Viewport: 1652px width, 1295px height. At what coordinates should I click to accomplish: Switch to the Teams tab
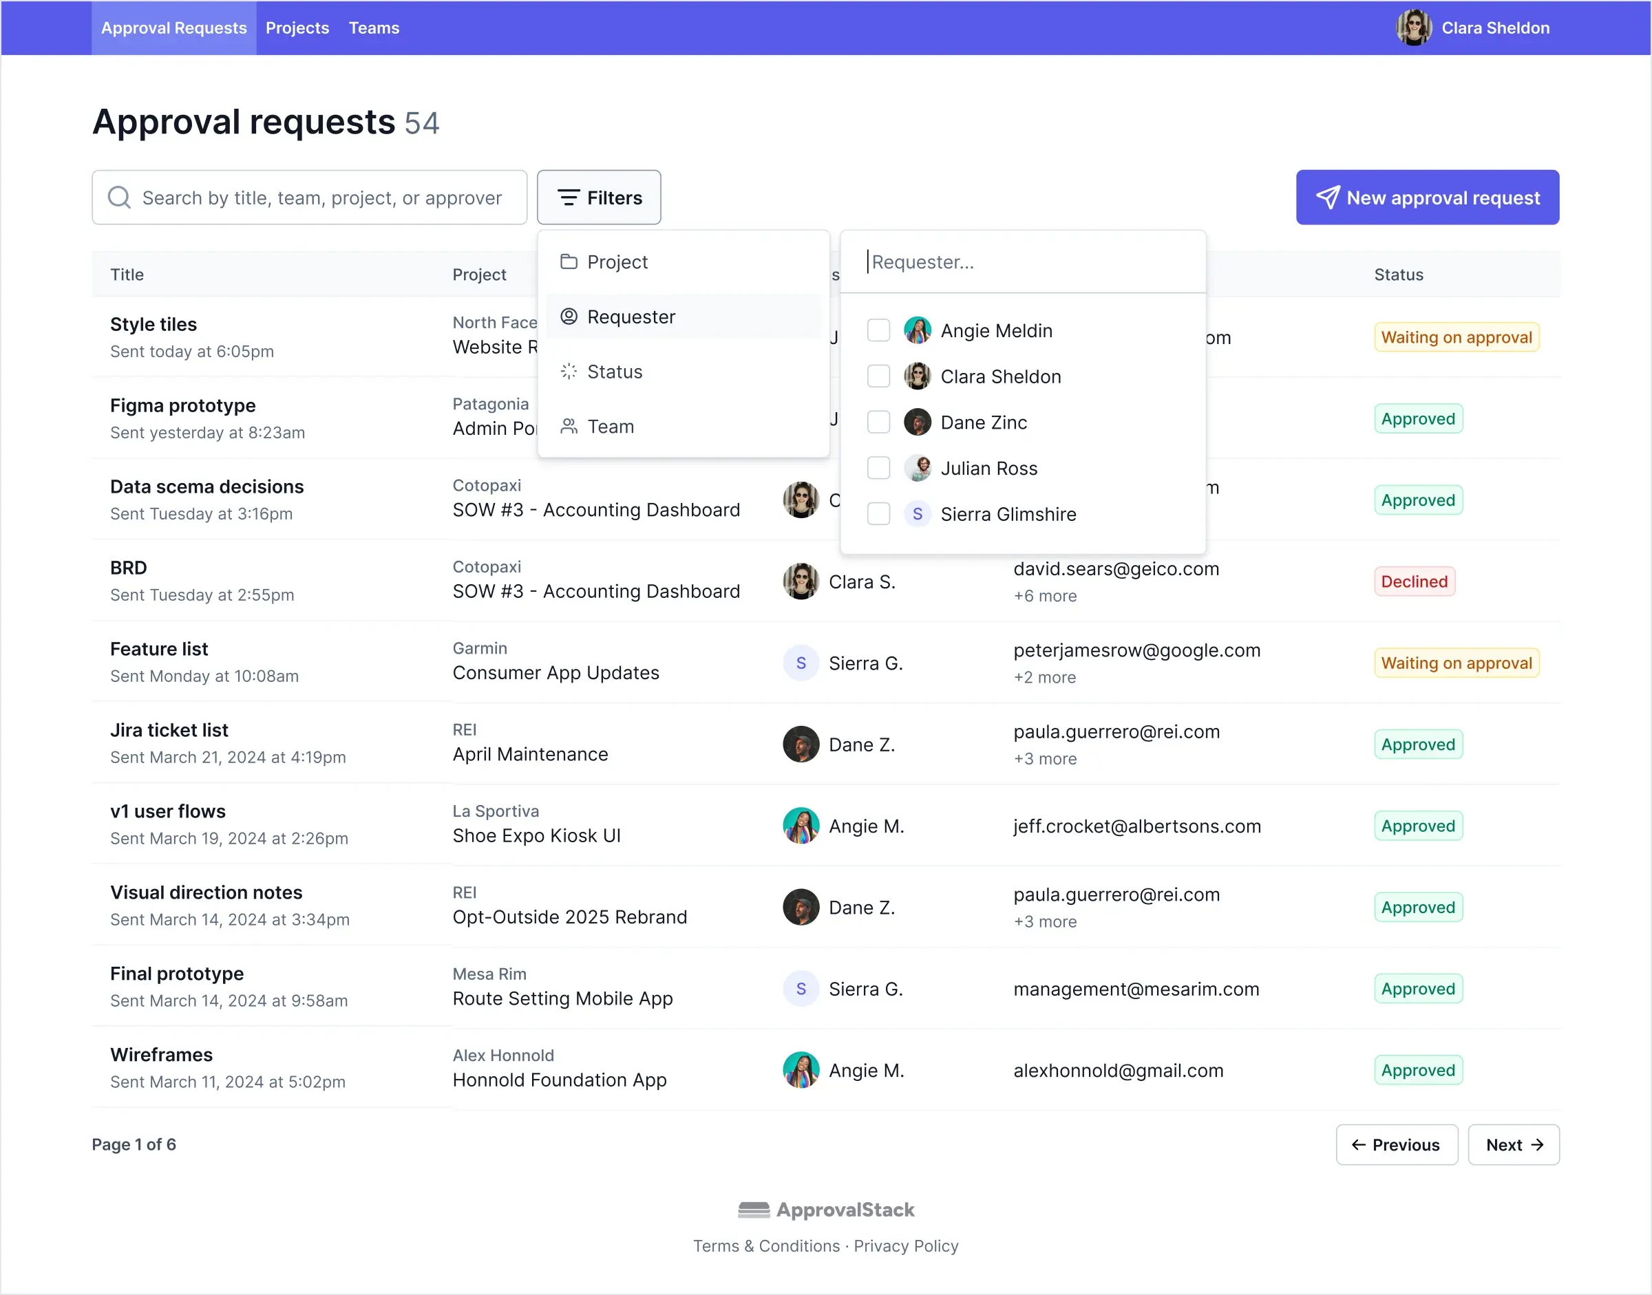(x=373, y=28)
